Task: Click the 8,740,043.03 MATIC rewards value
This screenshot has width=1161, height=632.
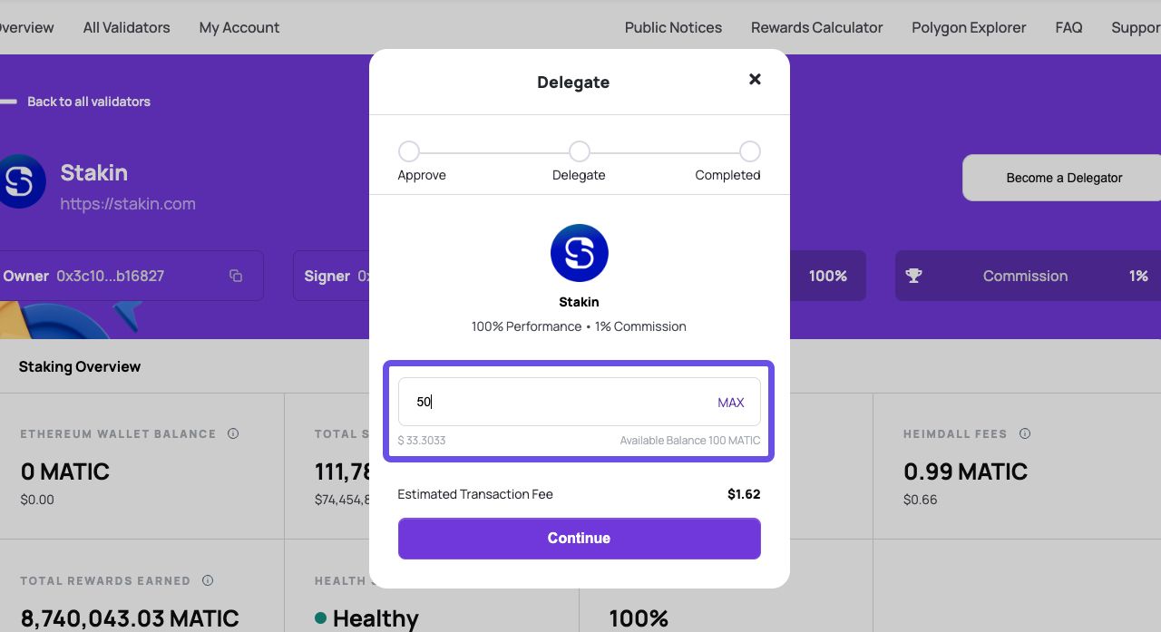Action: click(x=130, y=618)
